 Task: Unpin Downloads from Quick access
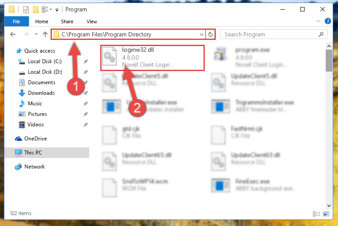point(86,93)
